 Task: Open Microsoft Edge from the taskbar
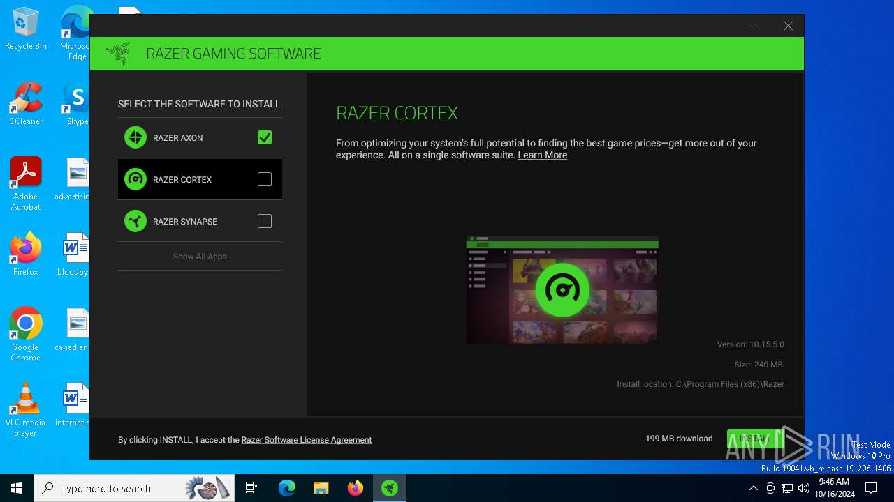(287, 488)
